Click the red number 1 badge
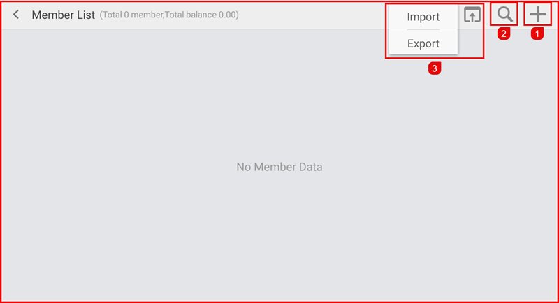This screenshot has height=303, width=559. pyautogui.click(x=537, y=32)
